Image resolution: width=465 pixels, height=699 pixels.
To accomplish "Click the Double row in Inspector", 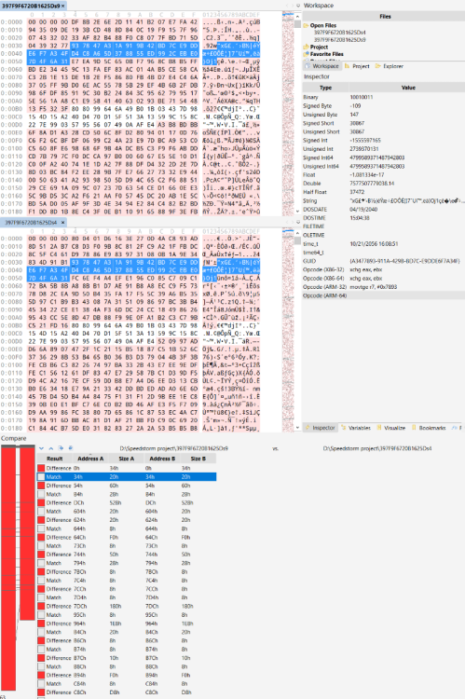I will tap(384, 184).
